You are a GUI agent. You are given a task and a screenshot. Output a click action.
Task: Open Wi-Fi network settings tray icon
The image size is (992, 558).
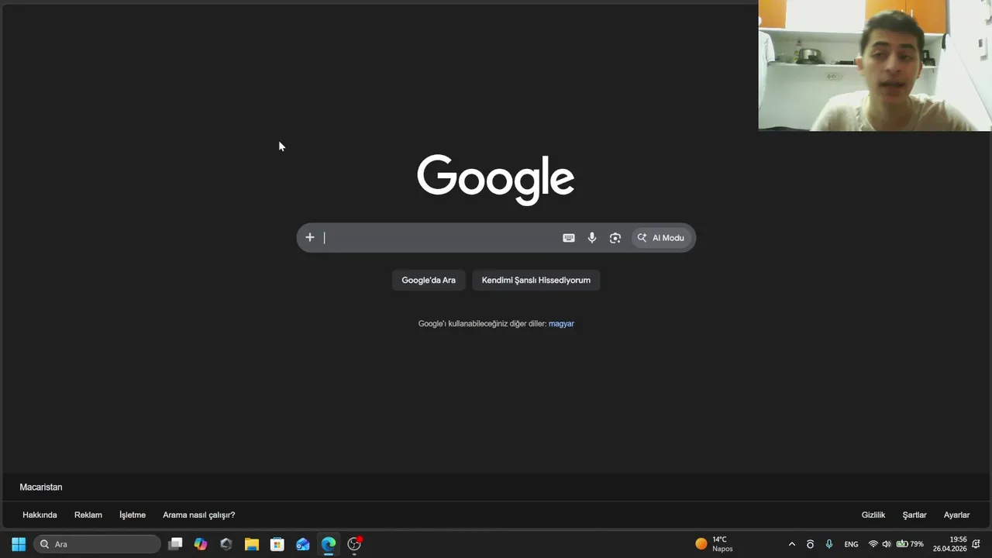click(x=873, y=544)
